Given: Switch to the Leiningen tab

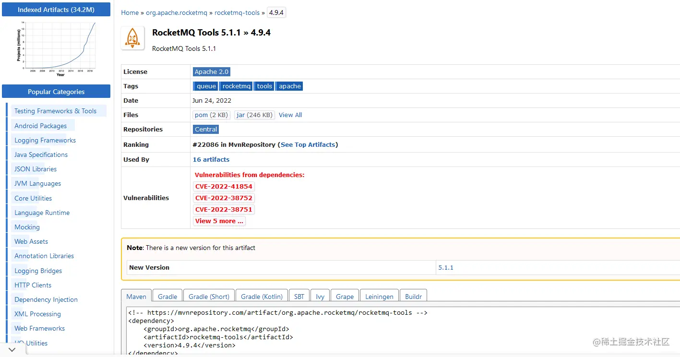Looking at the screenshot, I should coord(379,297).
